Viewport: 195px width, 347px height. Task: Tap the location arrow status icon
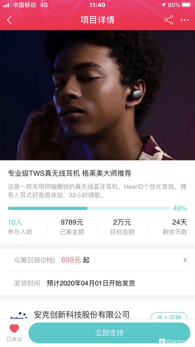point(163,5)
